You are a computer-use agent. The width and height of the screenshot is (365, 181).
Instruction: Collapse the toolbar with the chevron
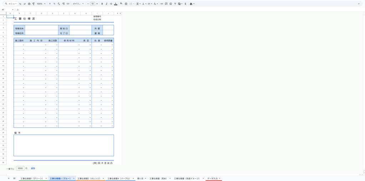click(x=359, y=4)
